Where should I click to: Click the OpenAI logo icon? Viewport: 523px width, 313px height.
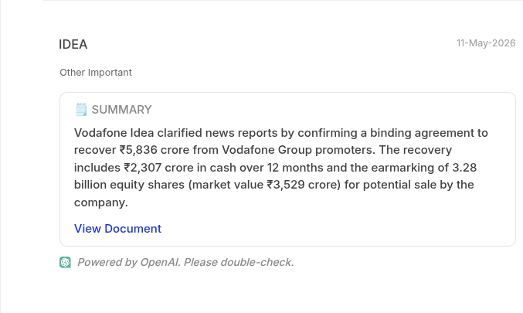click(66, 262)
